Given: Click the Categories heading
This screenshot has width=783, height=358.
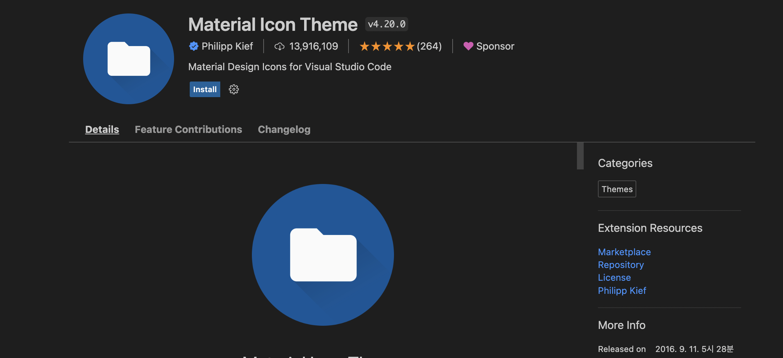Looking at the screenshot, I should click(x=625, y=163).
